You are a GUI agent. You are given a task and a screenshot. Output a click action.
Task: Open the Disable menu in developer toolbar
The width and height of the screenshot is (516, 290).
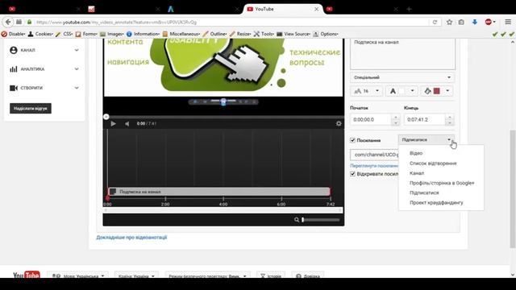pyautogui.click(x=13, y=34)
